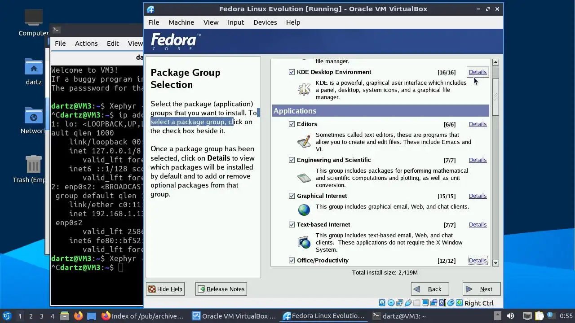
Task: Click the VirtualBox hard disk activity icon
Action: point(382,303)
